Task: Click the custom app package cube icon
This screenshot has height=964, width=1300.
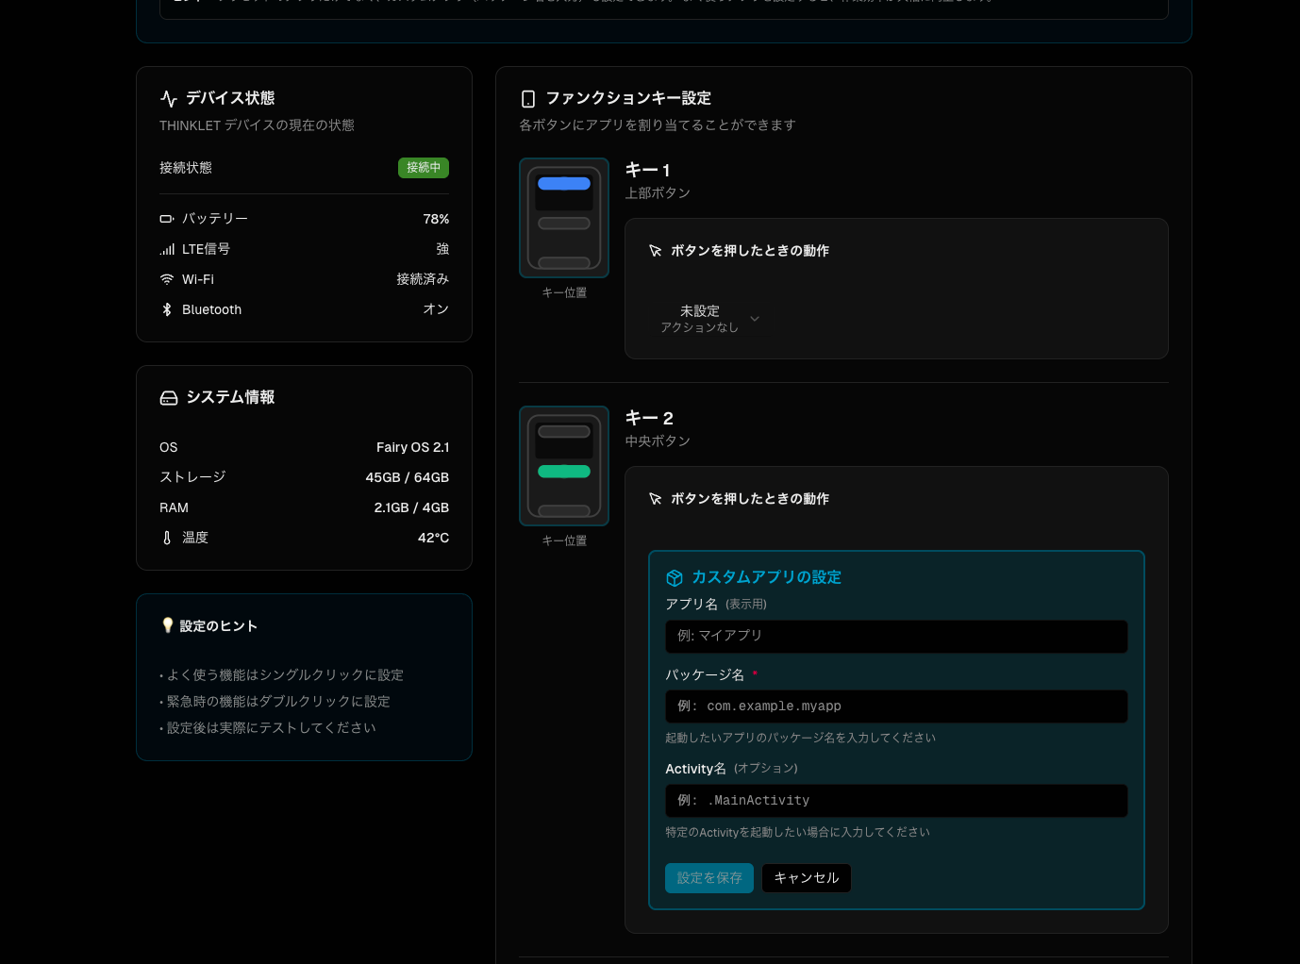Action: click(675, 577)
